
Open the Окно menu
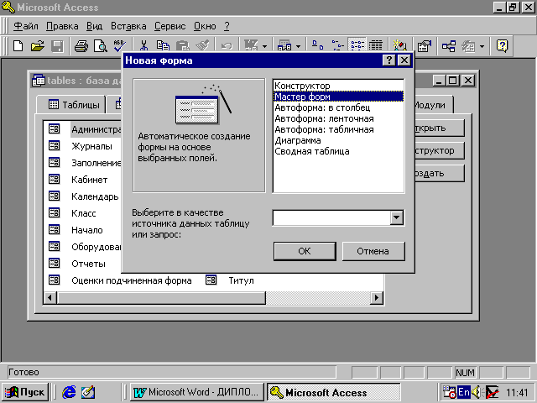205,26
